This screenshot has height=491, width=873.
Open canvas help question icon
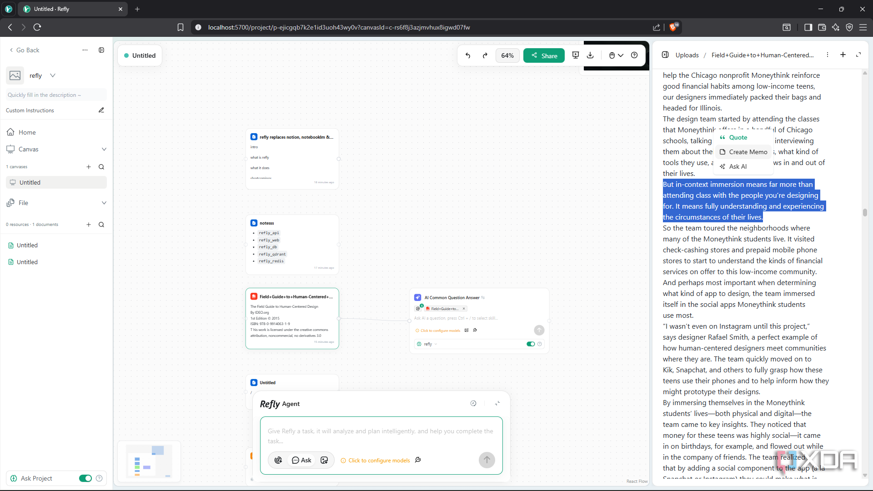(634, 55)
